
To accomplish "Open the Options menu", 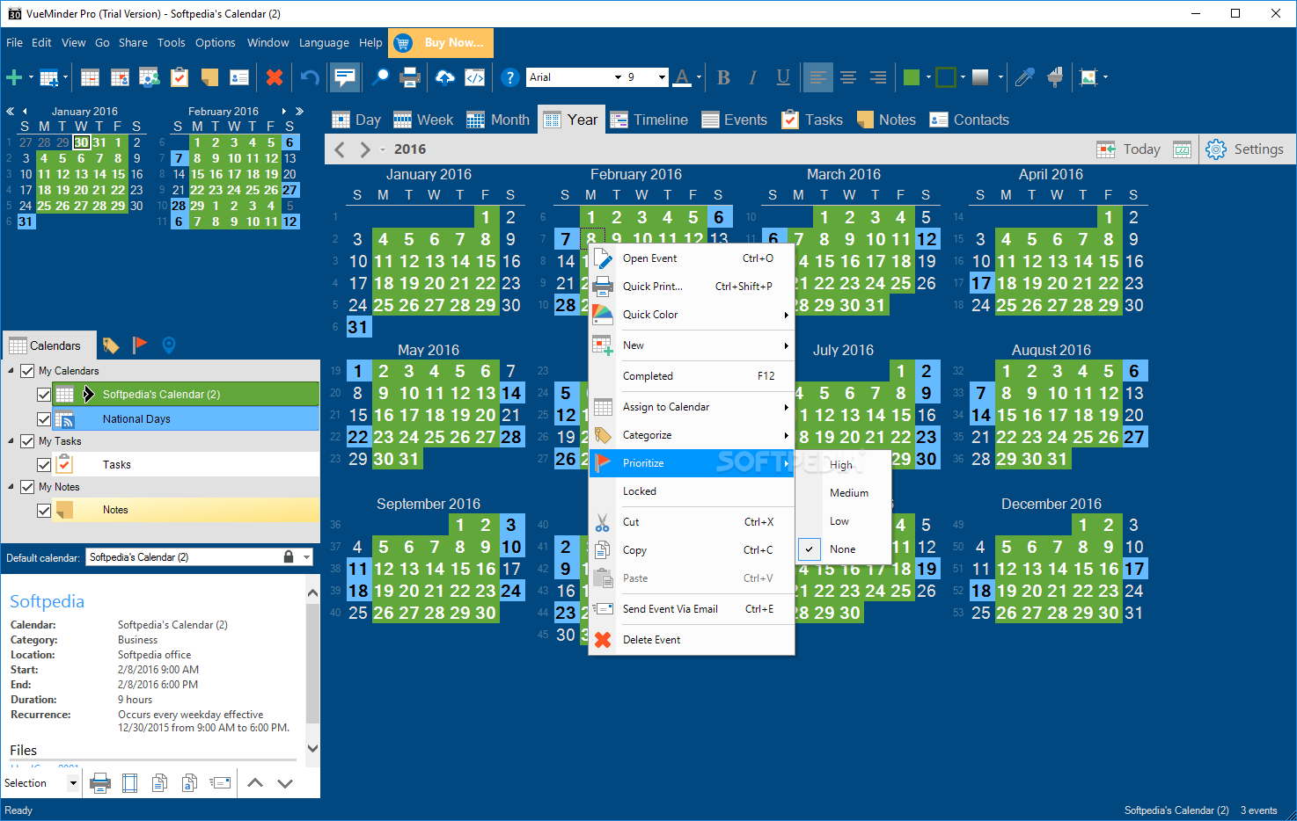I will coord(216,42).
